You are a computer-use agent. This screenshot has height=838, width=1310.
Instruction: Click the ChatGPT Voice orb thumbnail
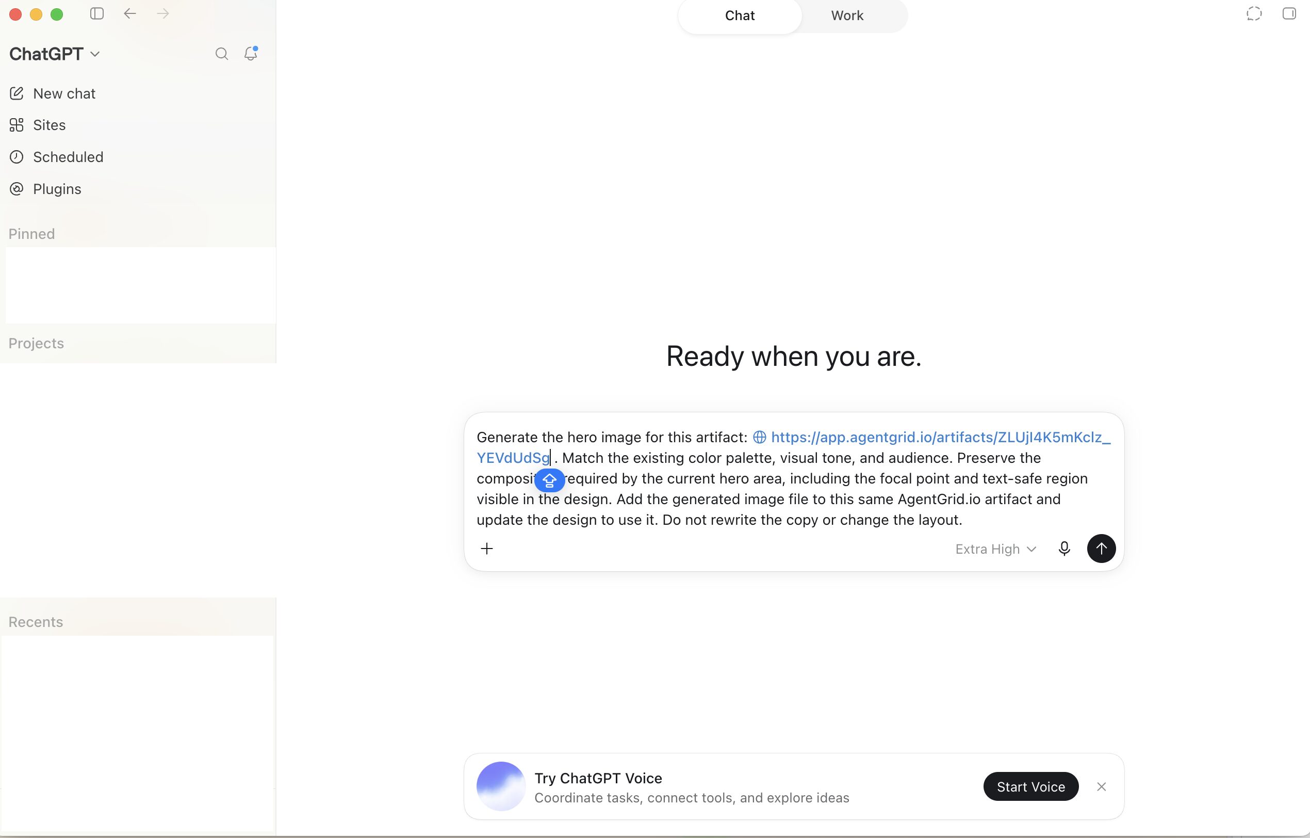(500, 786)
